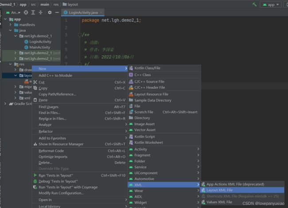Screen dimensions: 288x208
Task: Select Scratch File option
Action: (x=164, y=112)
